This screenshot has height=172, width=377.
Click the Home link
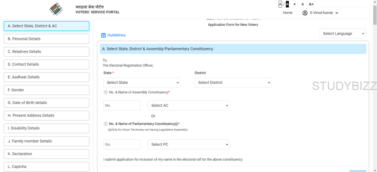[288, 13]
